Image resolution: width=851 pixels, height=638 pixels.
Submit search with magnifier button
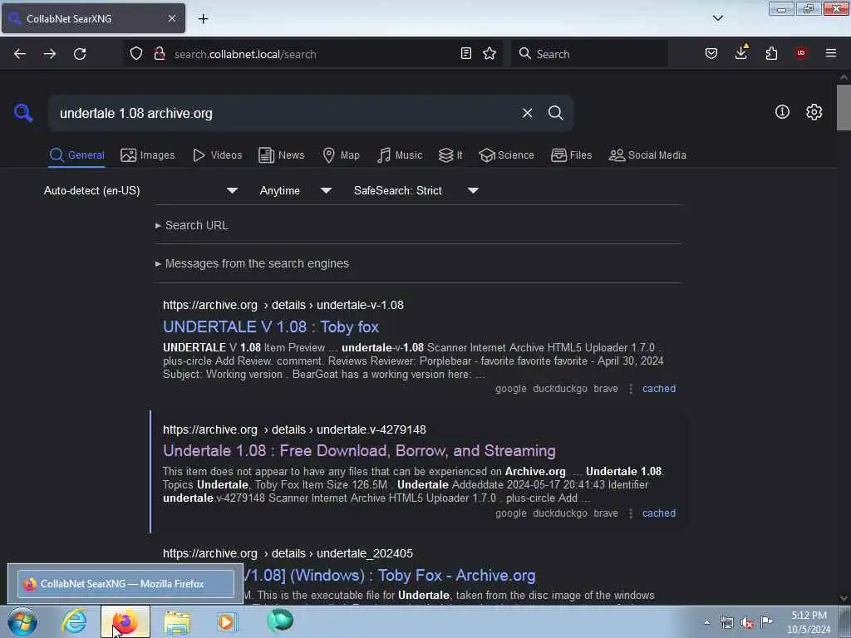coord(555,113)
